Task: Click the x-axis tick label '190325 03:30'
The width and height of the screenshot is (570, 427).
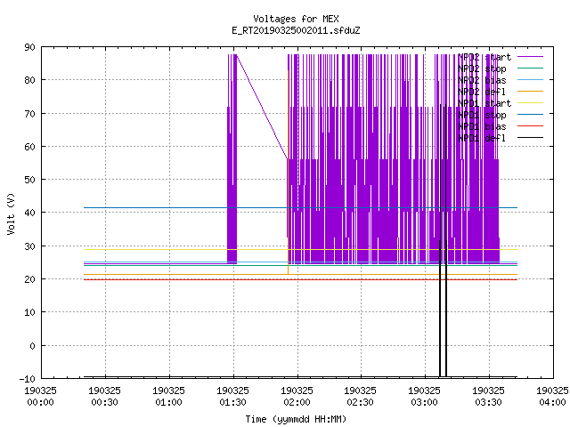Action: (488, 397)
